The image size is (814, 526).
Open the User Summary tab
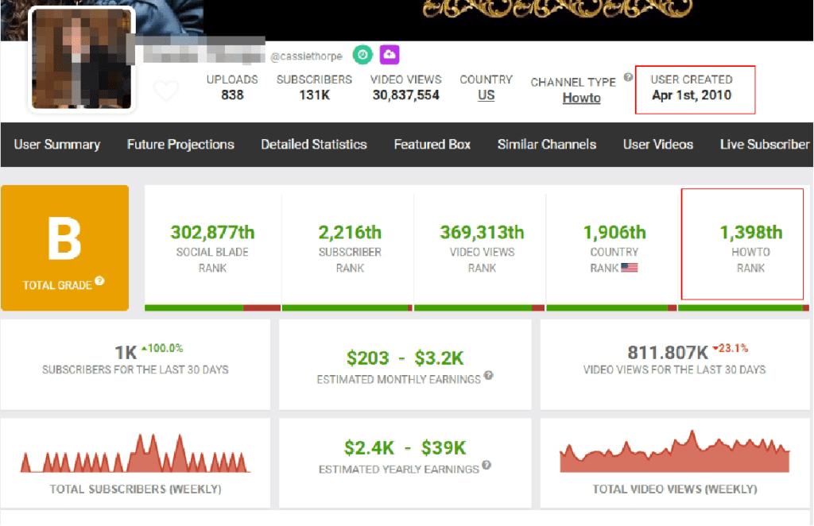pos(57,145)
